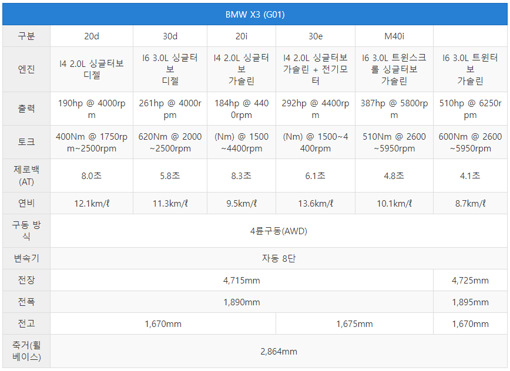Click the 구동 방식 row label
This screenshot has height=371, width=510.
[26, 231]
